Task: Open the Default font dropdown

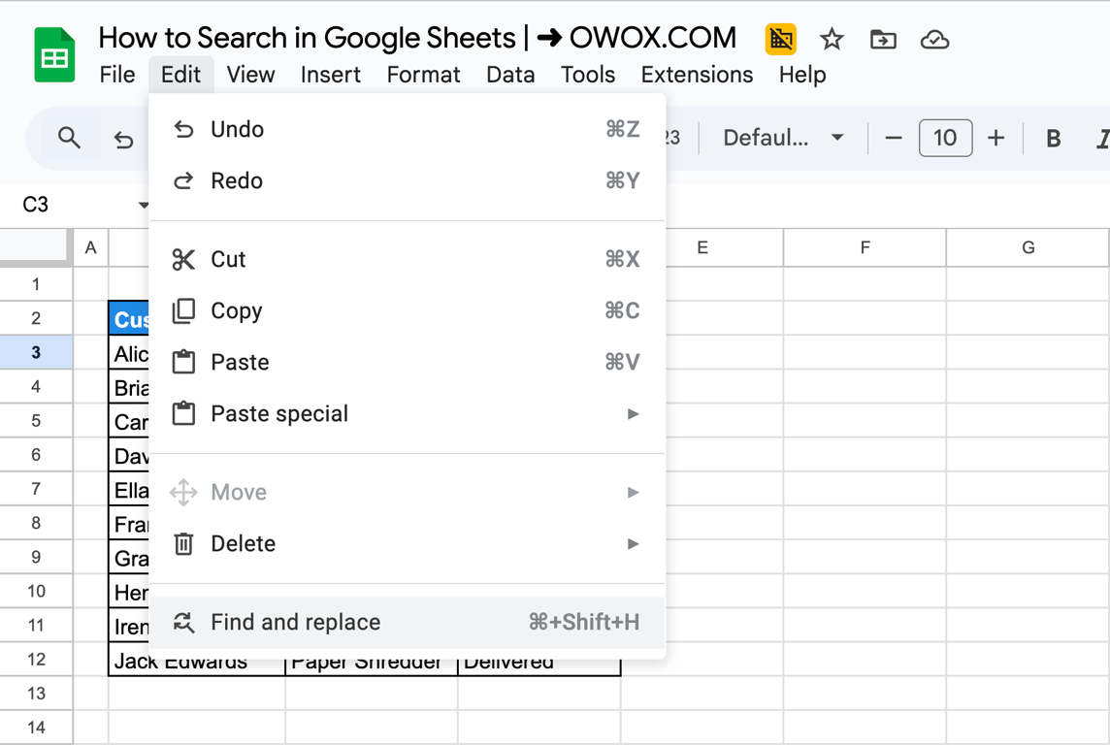Action: pyautogui.click(x=783, y=137)
